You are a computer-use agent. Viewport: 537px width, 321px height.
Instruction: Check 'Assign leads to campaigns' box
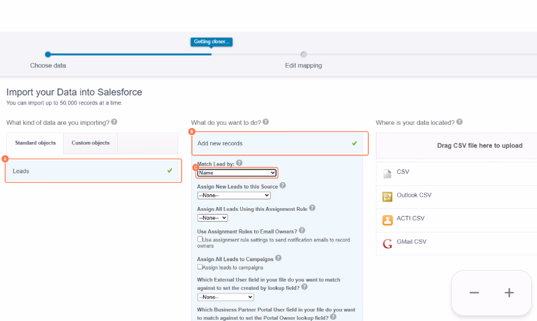(x=199, y=266)
